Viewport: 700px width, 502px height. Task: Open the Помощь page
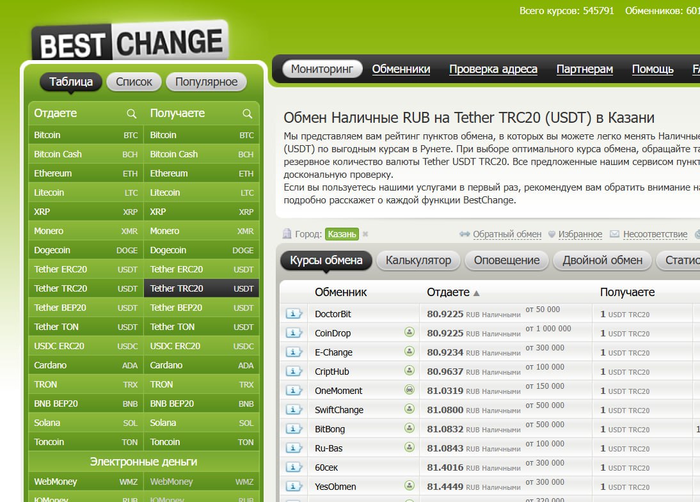click(653, 69)
